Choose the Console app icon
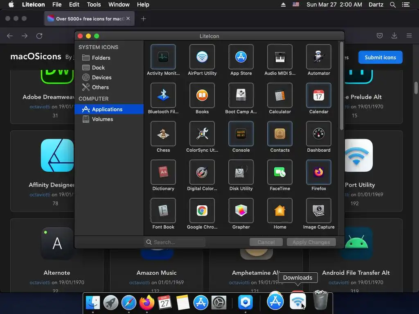The height and width of the screenshot is (314, 419). point(241,134)
